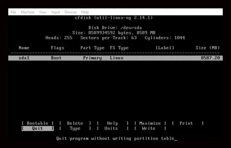Select the Units option
The image size is (231, 148).
click(x=113, y=129)
